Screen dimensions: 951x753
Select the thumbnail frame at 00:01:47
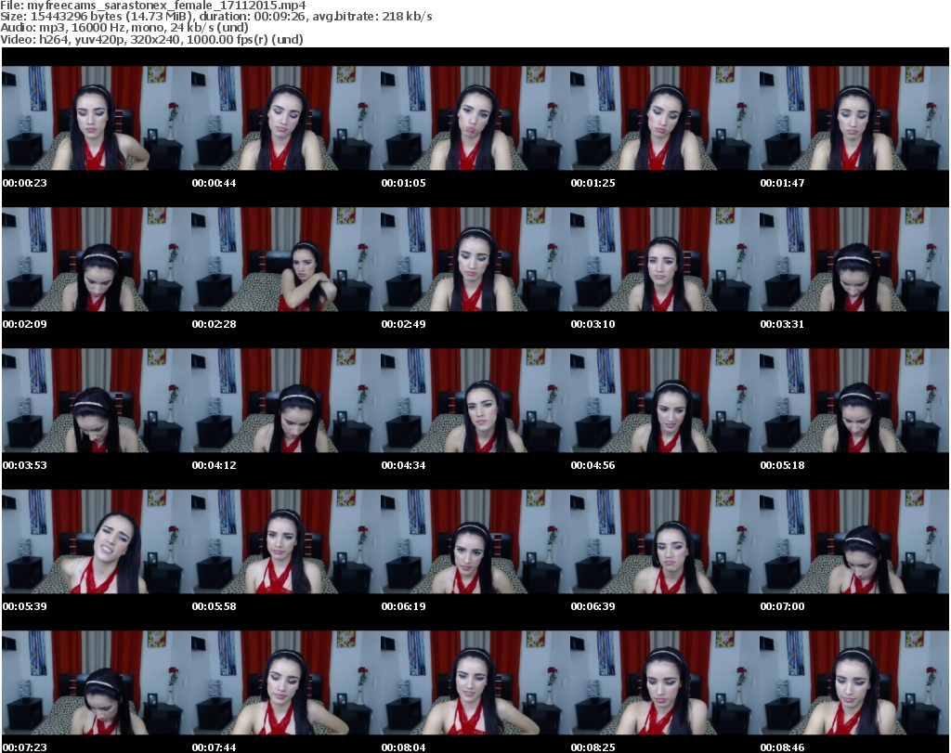tap(854, 118)
